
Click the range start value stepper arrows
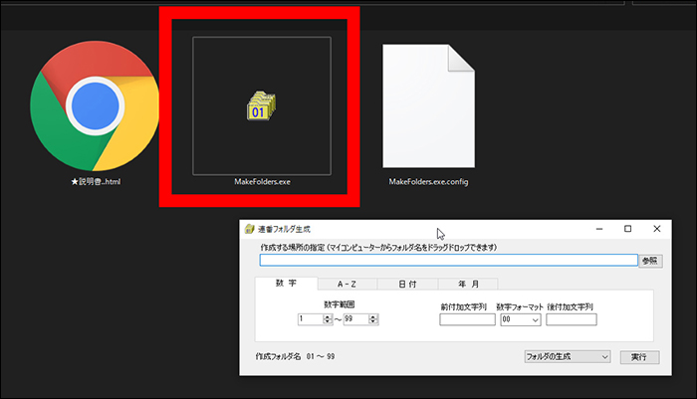pos(328,319)
